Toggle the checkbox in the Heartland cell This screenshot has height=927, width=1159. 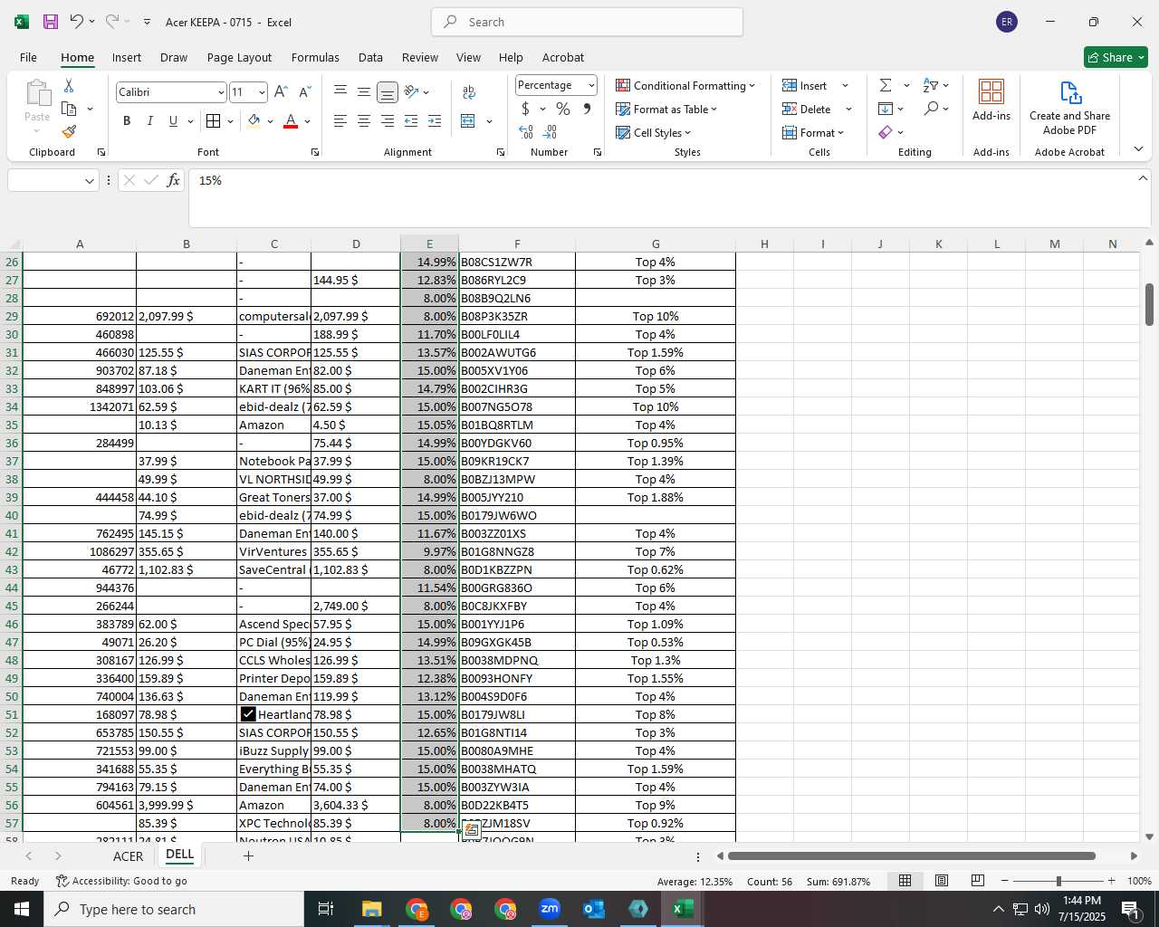248,714
